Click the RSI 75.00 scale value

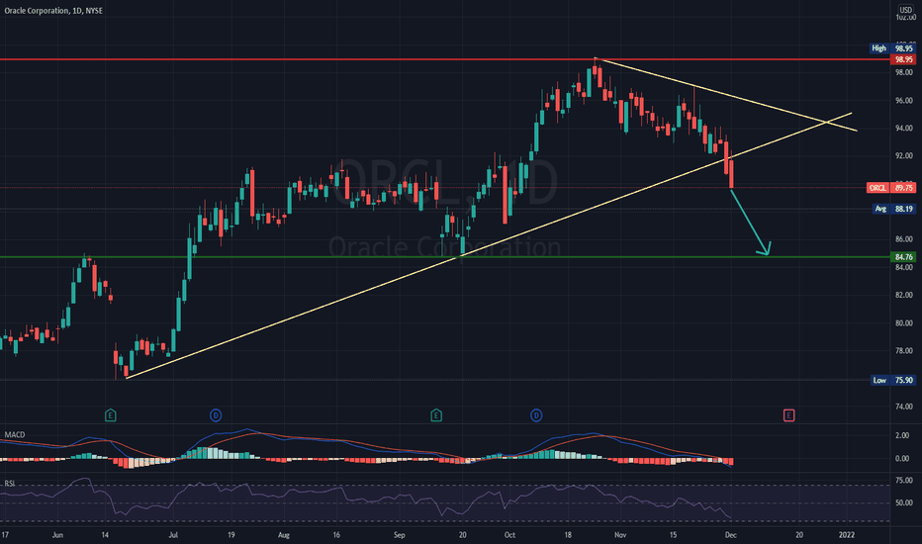click(x=903, y=481)
